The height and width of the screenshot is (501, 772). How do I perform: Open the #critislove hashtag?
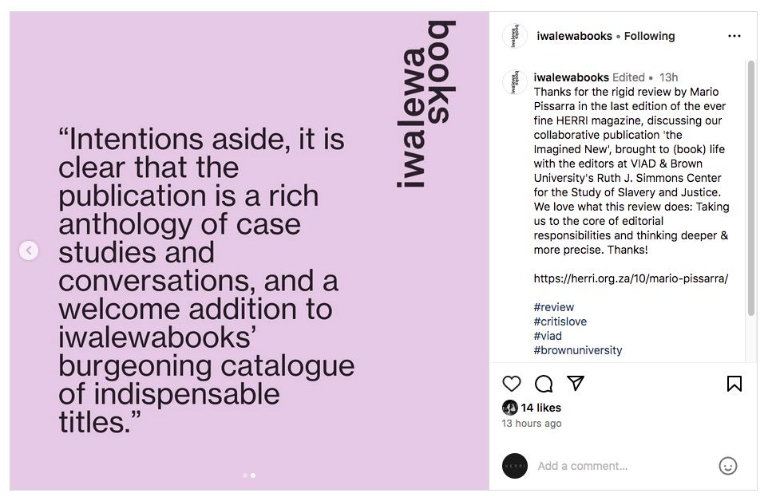point(560,322)
